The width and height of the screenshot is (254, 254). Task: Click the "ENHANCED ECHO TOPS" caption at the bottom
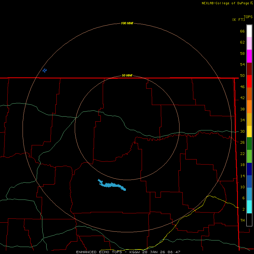tap(99, 252)
